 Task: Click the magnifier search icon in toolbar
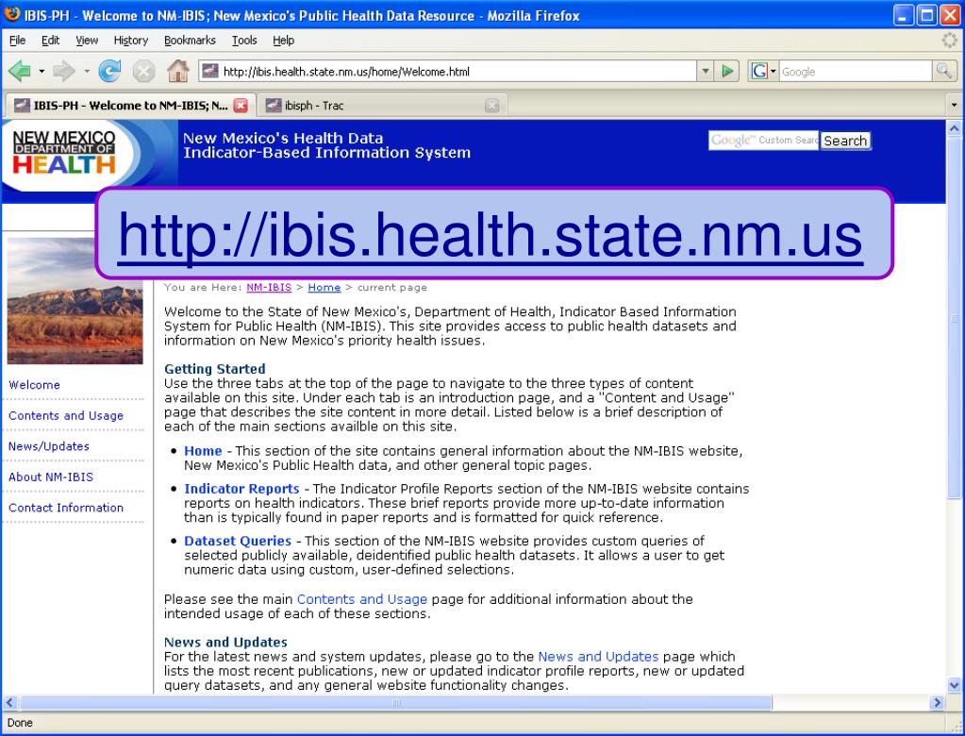click(944, 72)
